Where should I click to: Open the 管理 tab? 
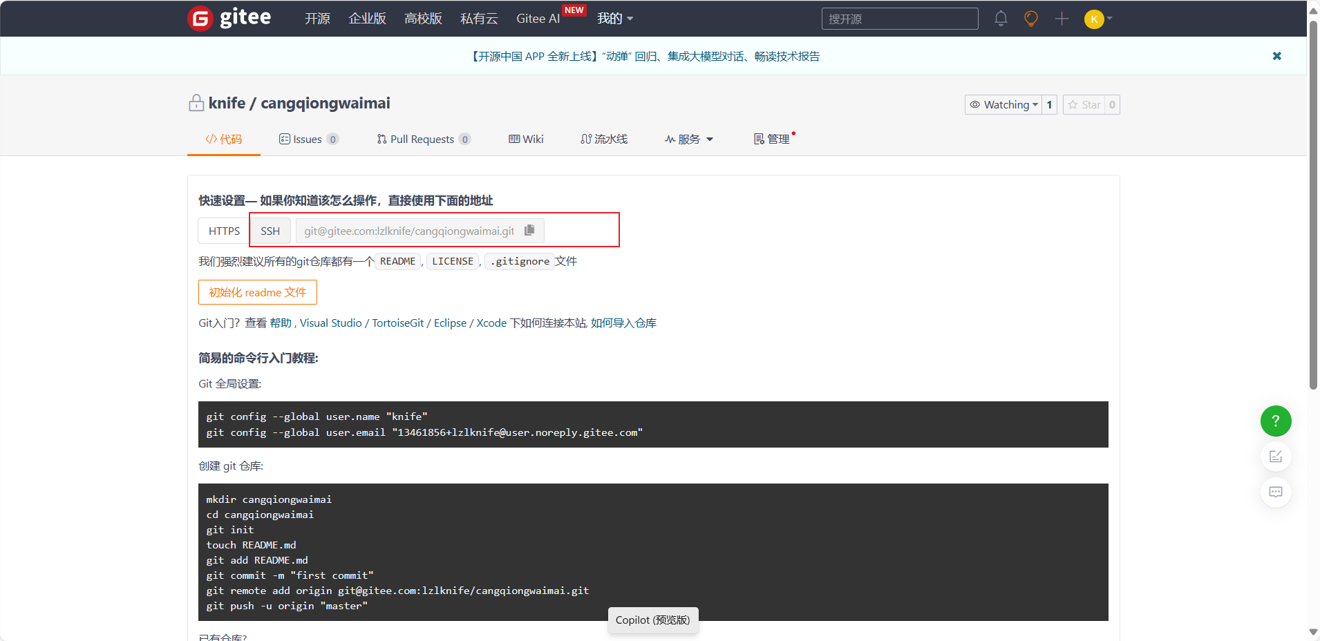772,139
